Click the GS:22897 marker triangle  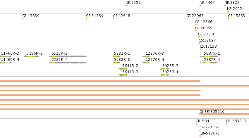[200, 43]
